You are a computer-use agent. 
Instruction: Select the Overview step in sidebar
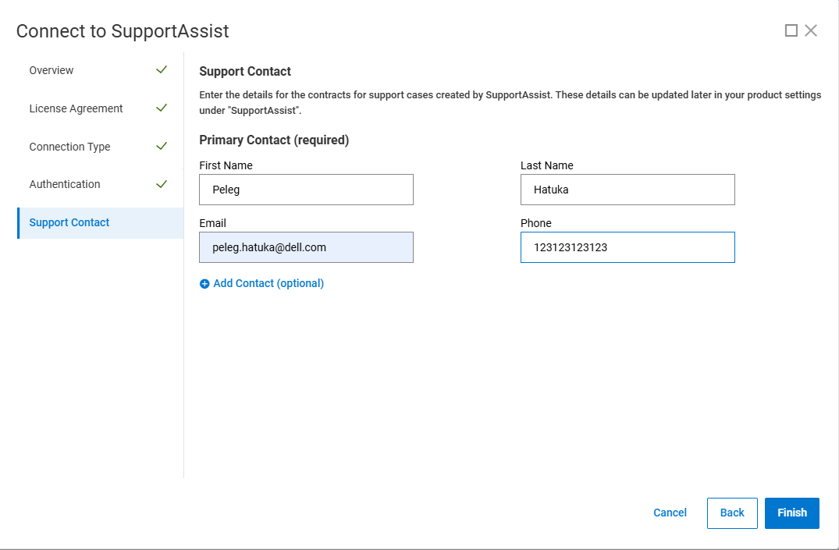click(52, 70)
